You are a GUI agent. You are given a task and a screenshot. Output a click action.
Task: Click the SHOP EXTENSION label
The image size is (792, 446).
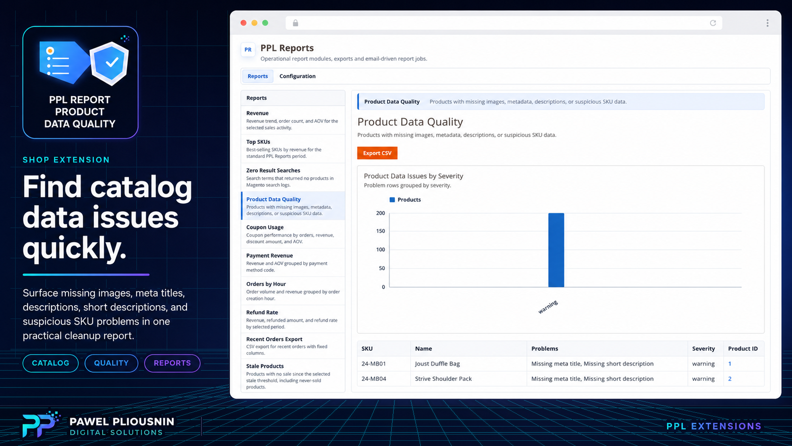(x=66, y=160)
